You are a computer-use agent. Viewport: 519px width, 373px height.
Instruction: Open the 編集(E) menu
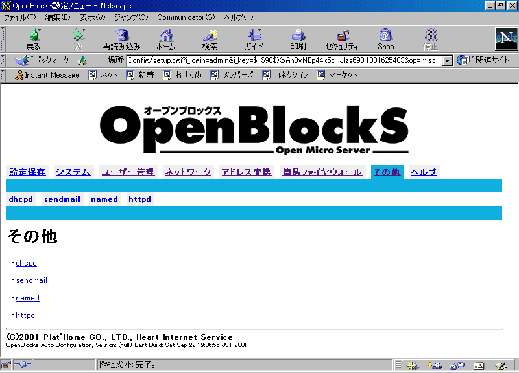[58, 17]
